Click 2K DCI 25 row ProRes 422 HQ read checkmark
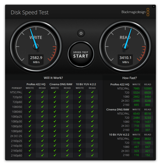 pos(42,136)
